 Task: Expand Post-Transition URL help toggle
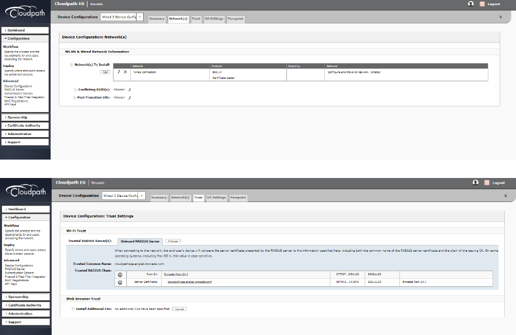coord(74,97)
